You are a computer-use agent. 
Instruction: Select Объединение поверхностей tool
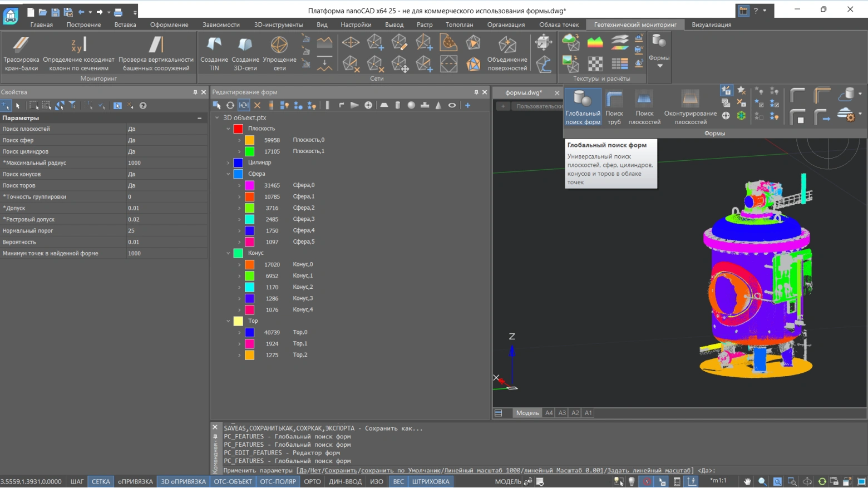pos(507,46)
